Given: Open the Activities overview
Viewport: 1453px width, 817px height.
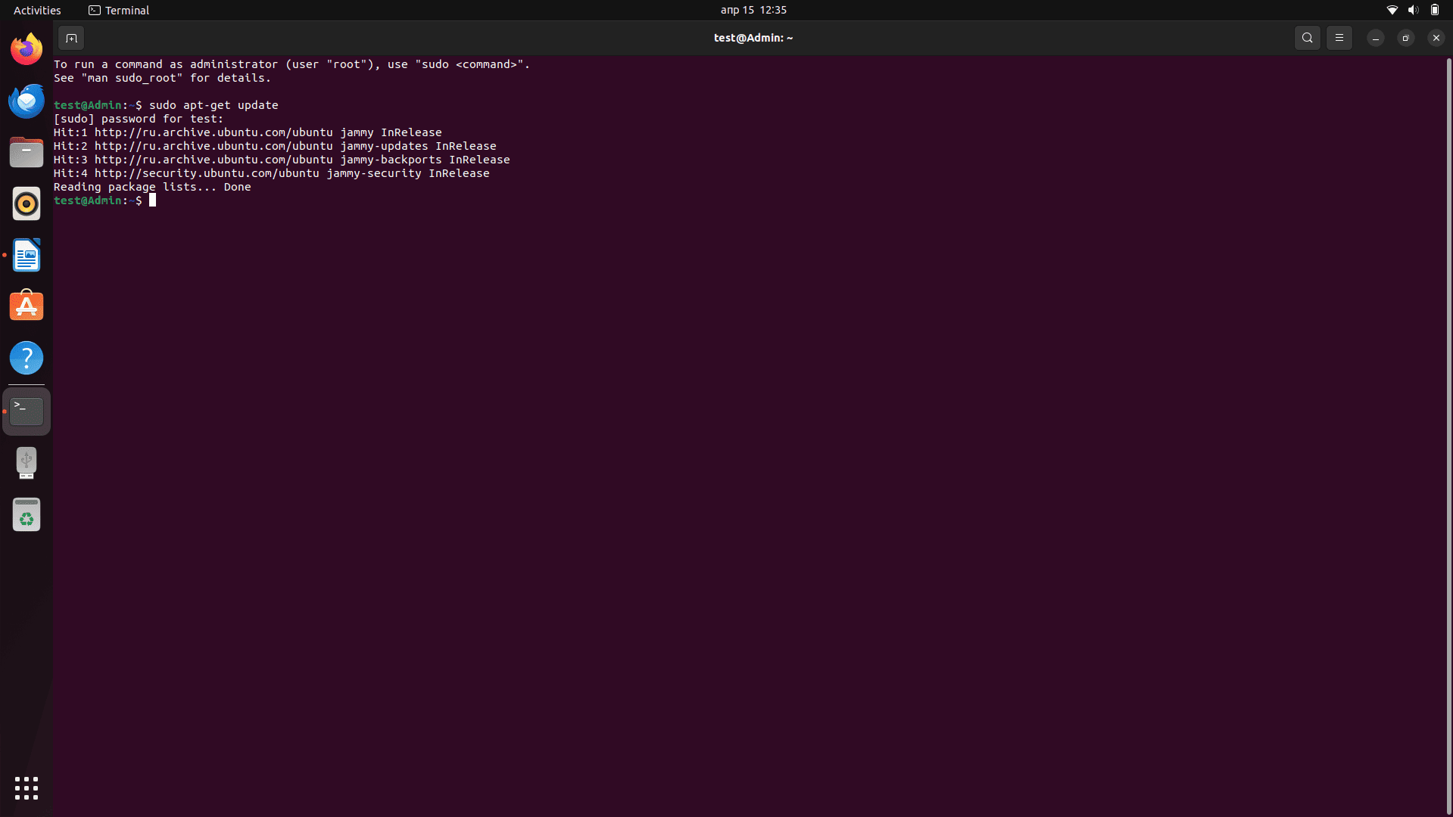Looking at the screenshot, I should pos(37,11).
